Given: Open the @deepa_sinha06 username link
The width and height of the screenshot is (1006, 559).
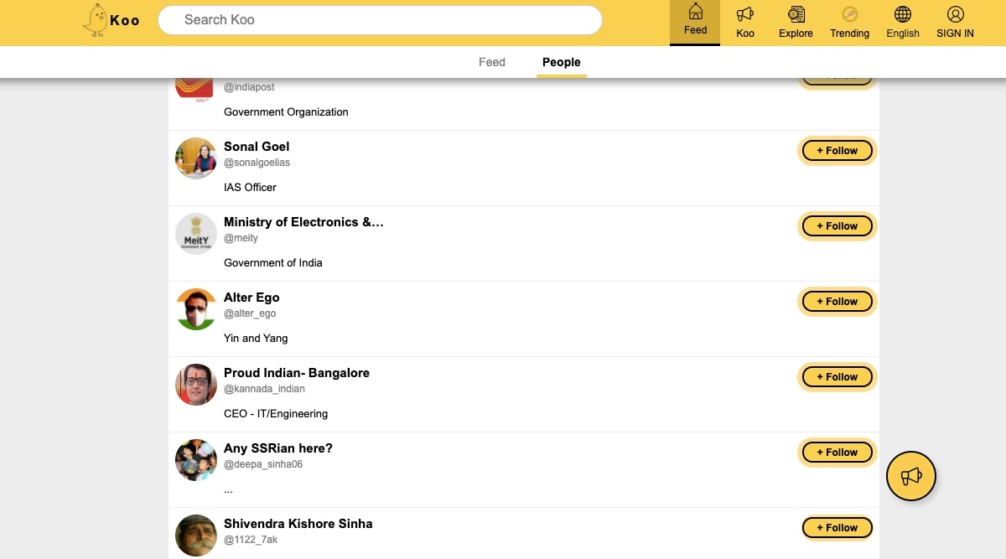Looking at the screenshot, I should (262, 463).
